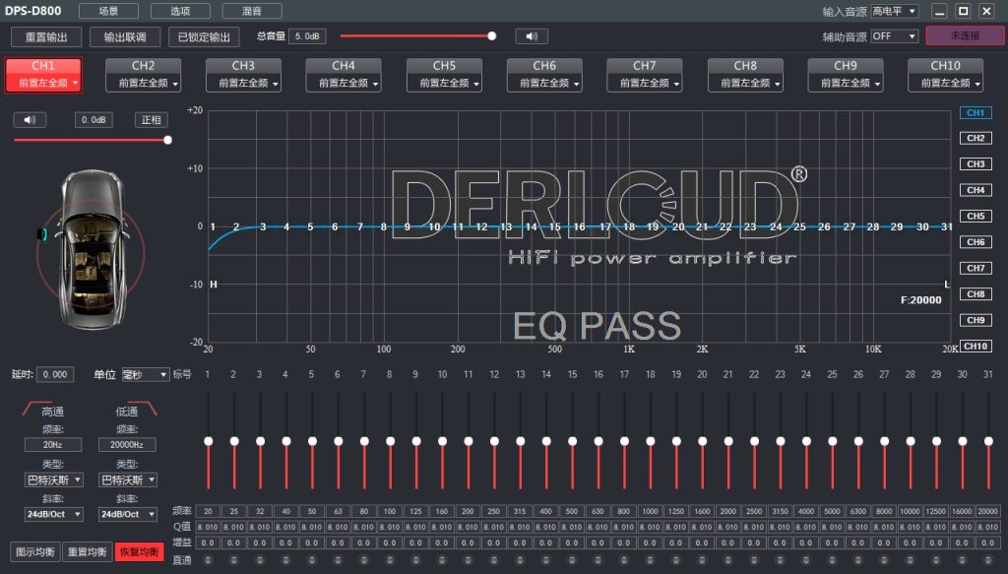Toggle bypass radio for the 100 Hz band

[390, 560]
